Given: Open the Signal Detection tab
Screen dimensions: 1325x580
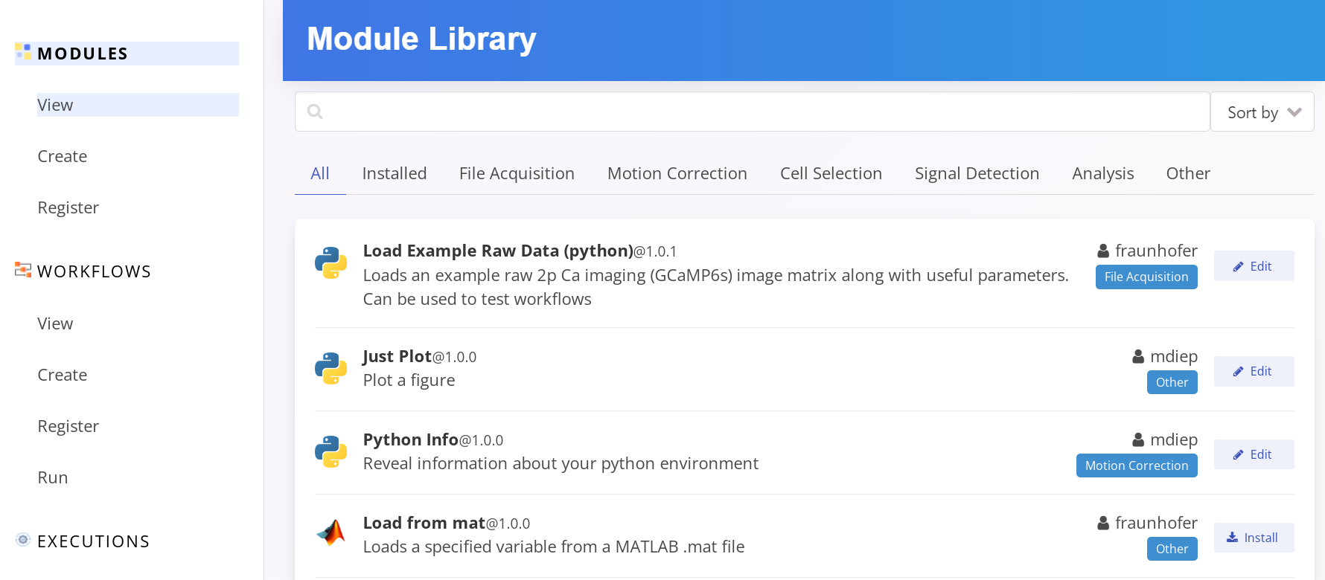Looking at the screenshot, I should tap(977, 173).
